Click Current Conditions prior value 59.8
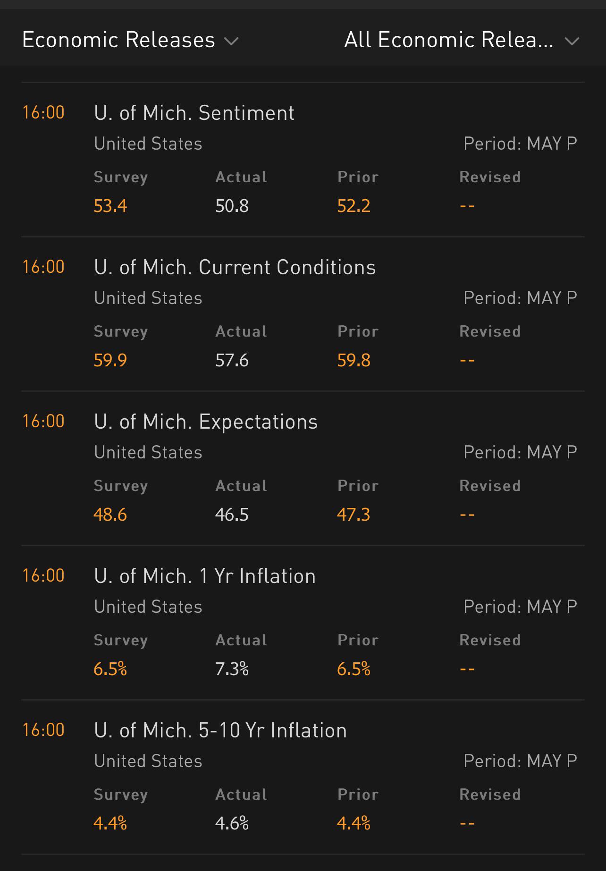The height and width of the screenshot is (871, 606). click(x=353, y=360)
